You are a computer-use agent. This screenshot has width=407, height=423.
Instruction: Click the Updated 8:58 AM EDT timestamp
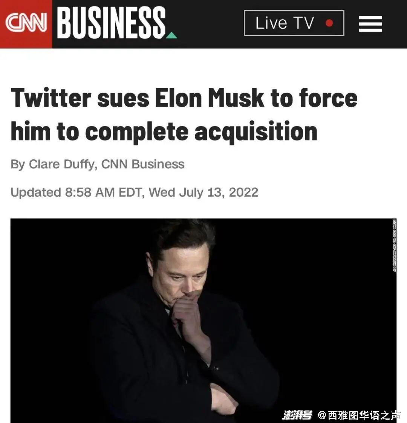click(x=76, y=192)
